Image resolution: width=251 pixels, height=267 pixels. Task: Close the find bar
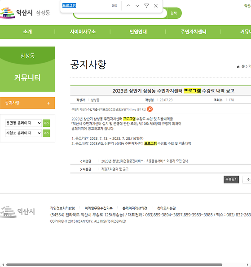pyautogui.click(x=156, y=6)
